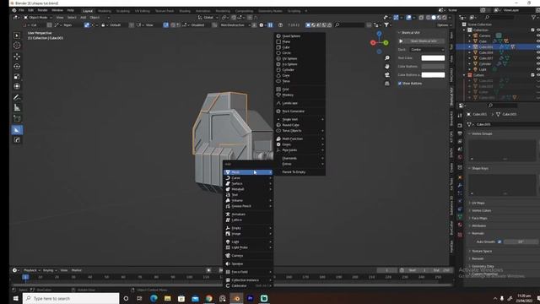Viewport: 540px width, 304px height.
Task: Open the Playback popover in timeline
Action: pyautogui.click(x=32, y=270)
